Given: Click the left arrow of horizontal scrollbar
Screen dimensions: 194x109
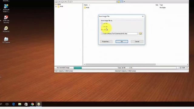Looking at the screenshot, I should [x=84, y=64].
